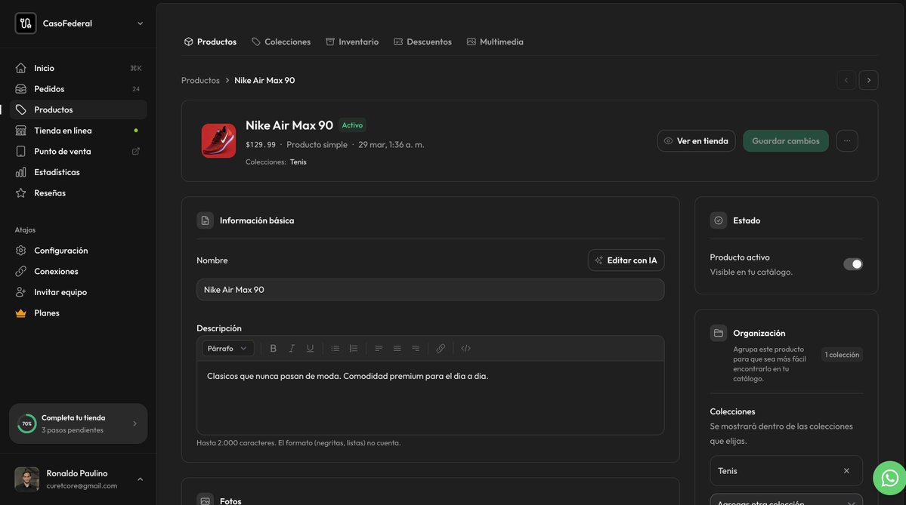Click the Nombre input field

coord(431,290)
